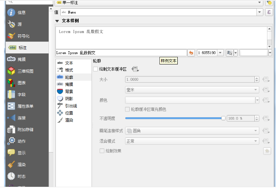Click the 100.0 % opacity spinbox arrows

tap(257, 118)
